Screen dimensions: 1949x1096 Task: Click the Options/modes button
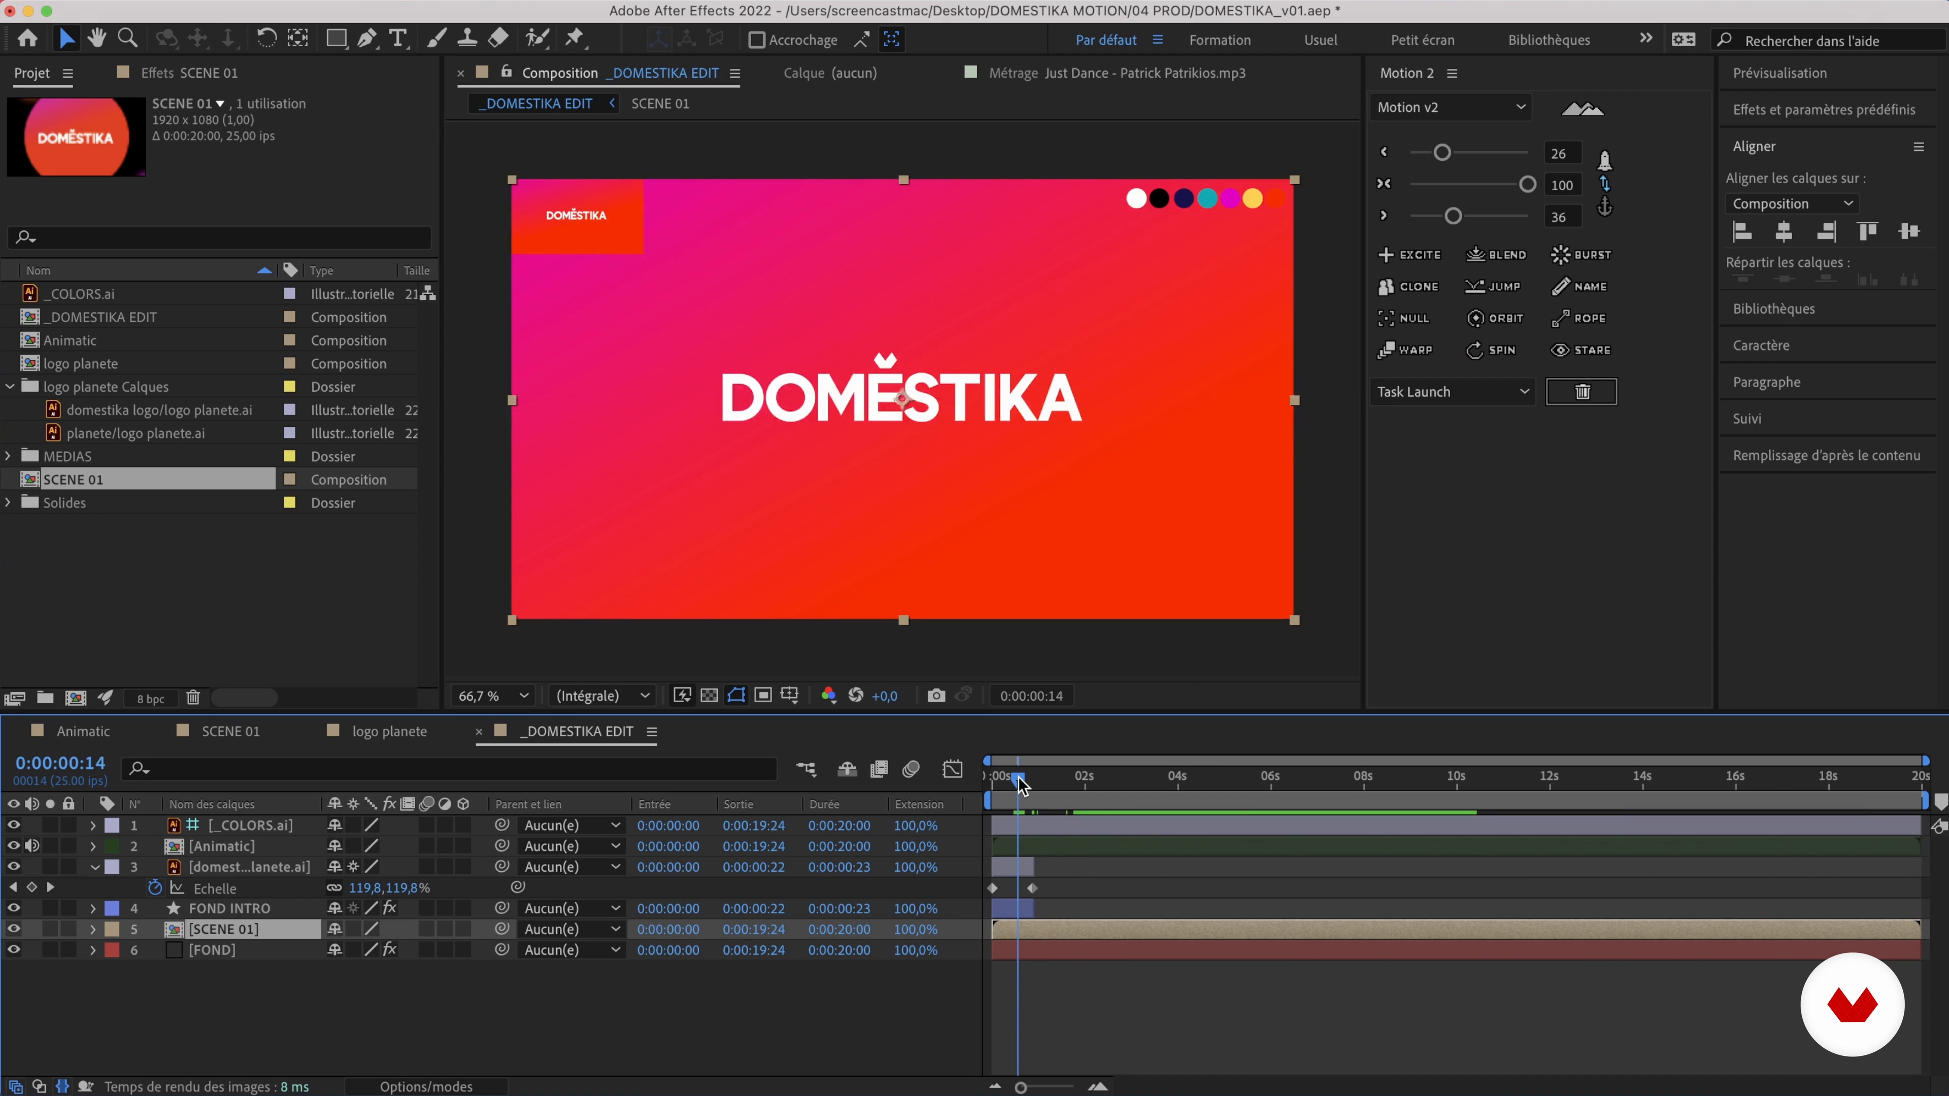click(426, 1086)
